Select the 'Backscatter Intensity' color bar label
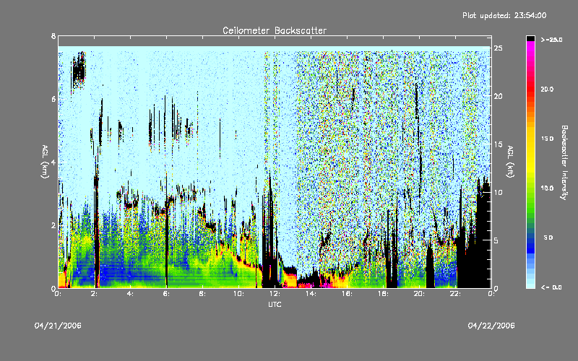This screenshot has height=361, width=578. click(x=564, y=162)
